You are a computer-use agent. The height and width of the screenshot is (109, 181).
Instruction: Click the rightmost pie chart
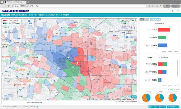pos(173,98)
